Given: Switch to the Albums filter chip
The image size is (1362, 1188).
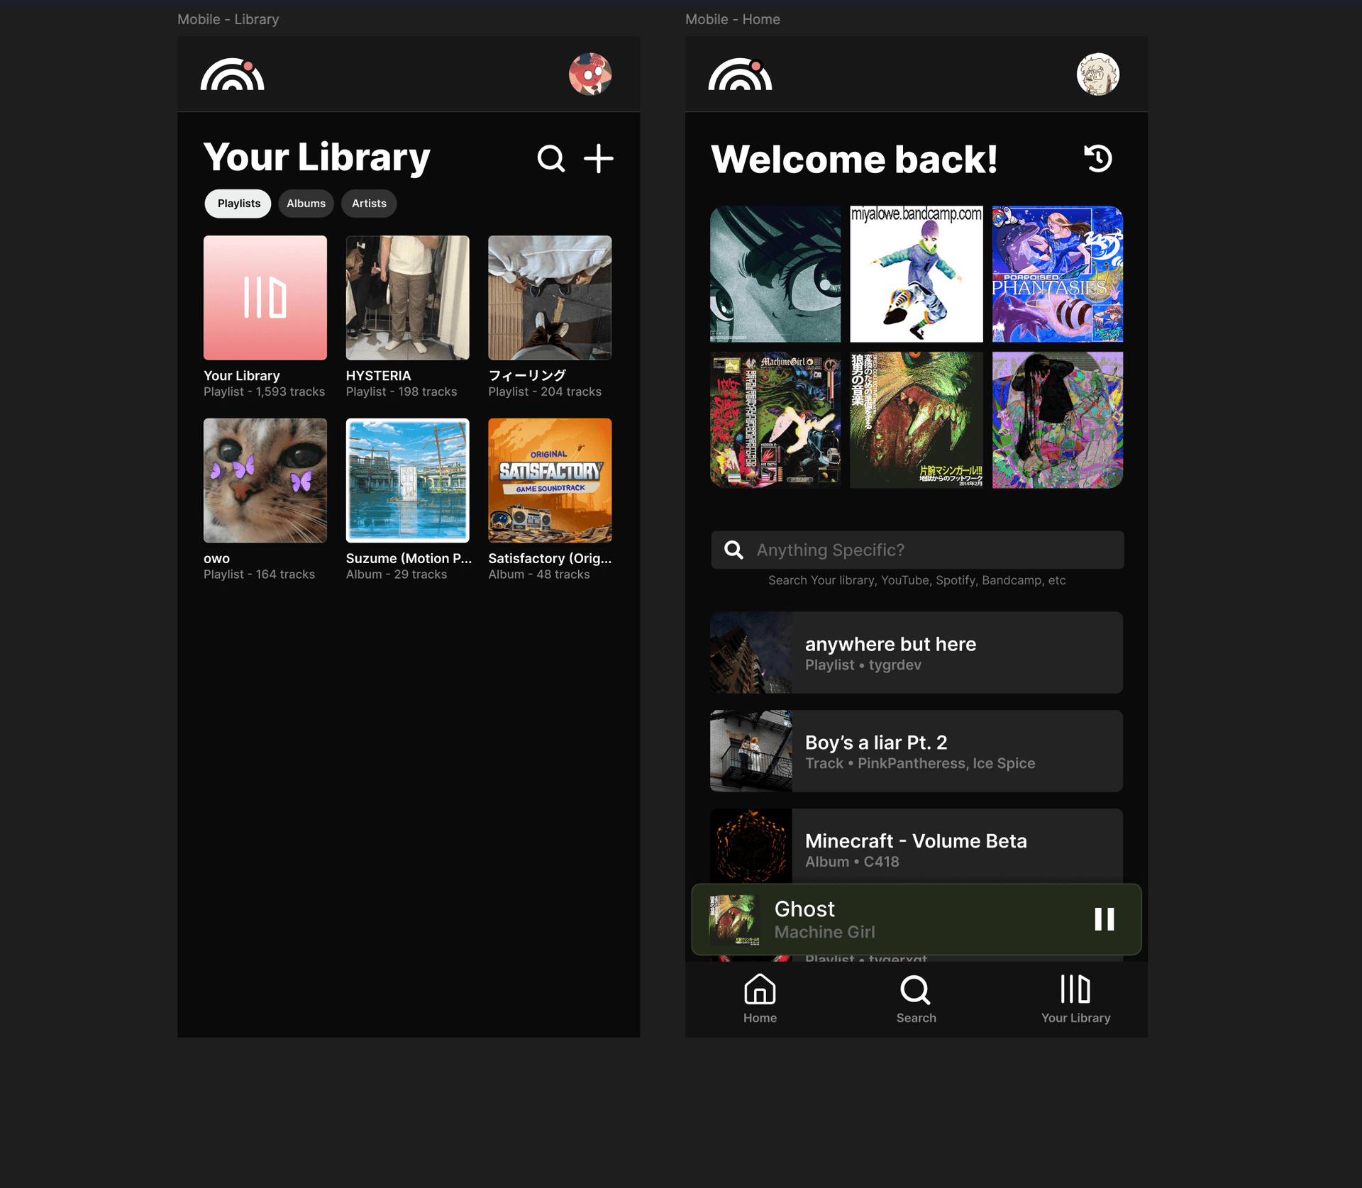Looking at the screenshot, I should [306, 204].
